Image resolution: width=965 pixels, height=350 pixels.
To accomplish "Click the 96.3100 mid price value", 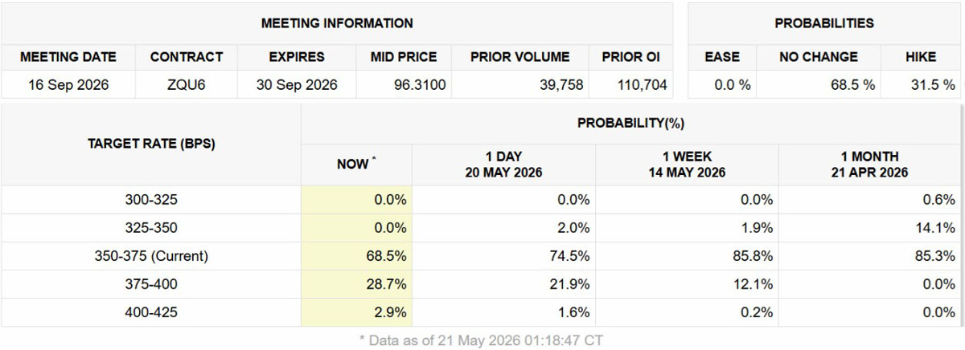I will [419, 84].
